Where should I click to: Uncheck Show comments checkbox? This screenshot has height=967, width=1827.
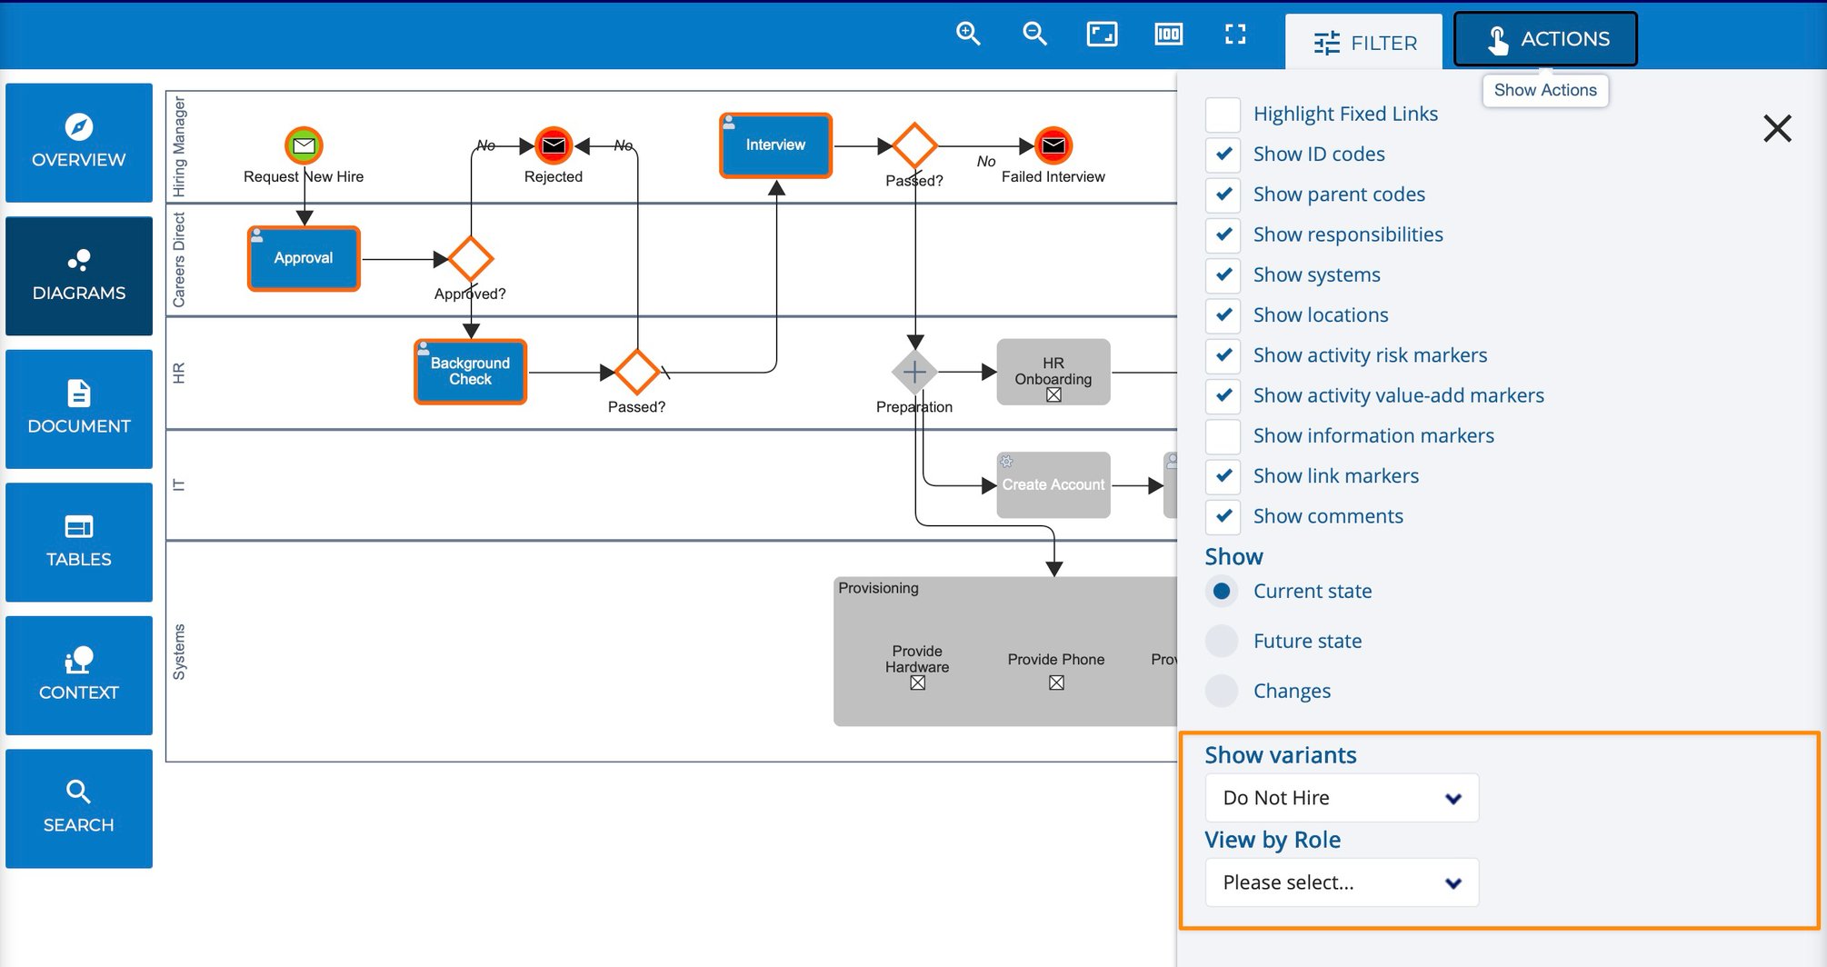tap(1223, 516)
